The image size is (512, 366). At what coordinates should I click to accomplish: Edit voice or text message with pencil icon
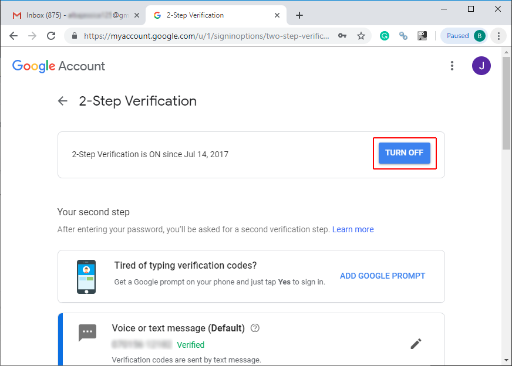point(416,344)
